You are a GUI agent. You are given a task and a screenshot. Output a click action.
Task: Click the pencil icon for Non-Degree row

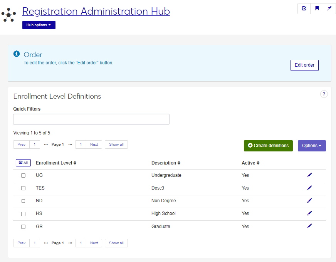(309, 200)
